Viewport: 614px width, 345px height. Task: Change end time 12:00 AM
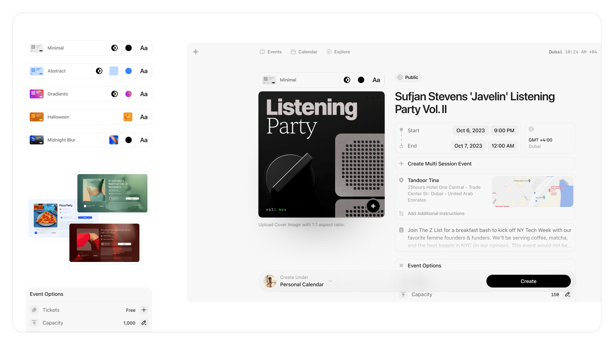click(x=503, y=146)
